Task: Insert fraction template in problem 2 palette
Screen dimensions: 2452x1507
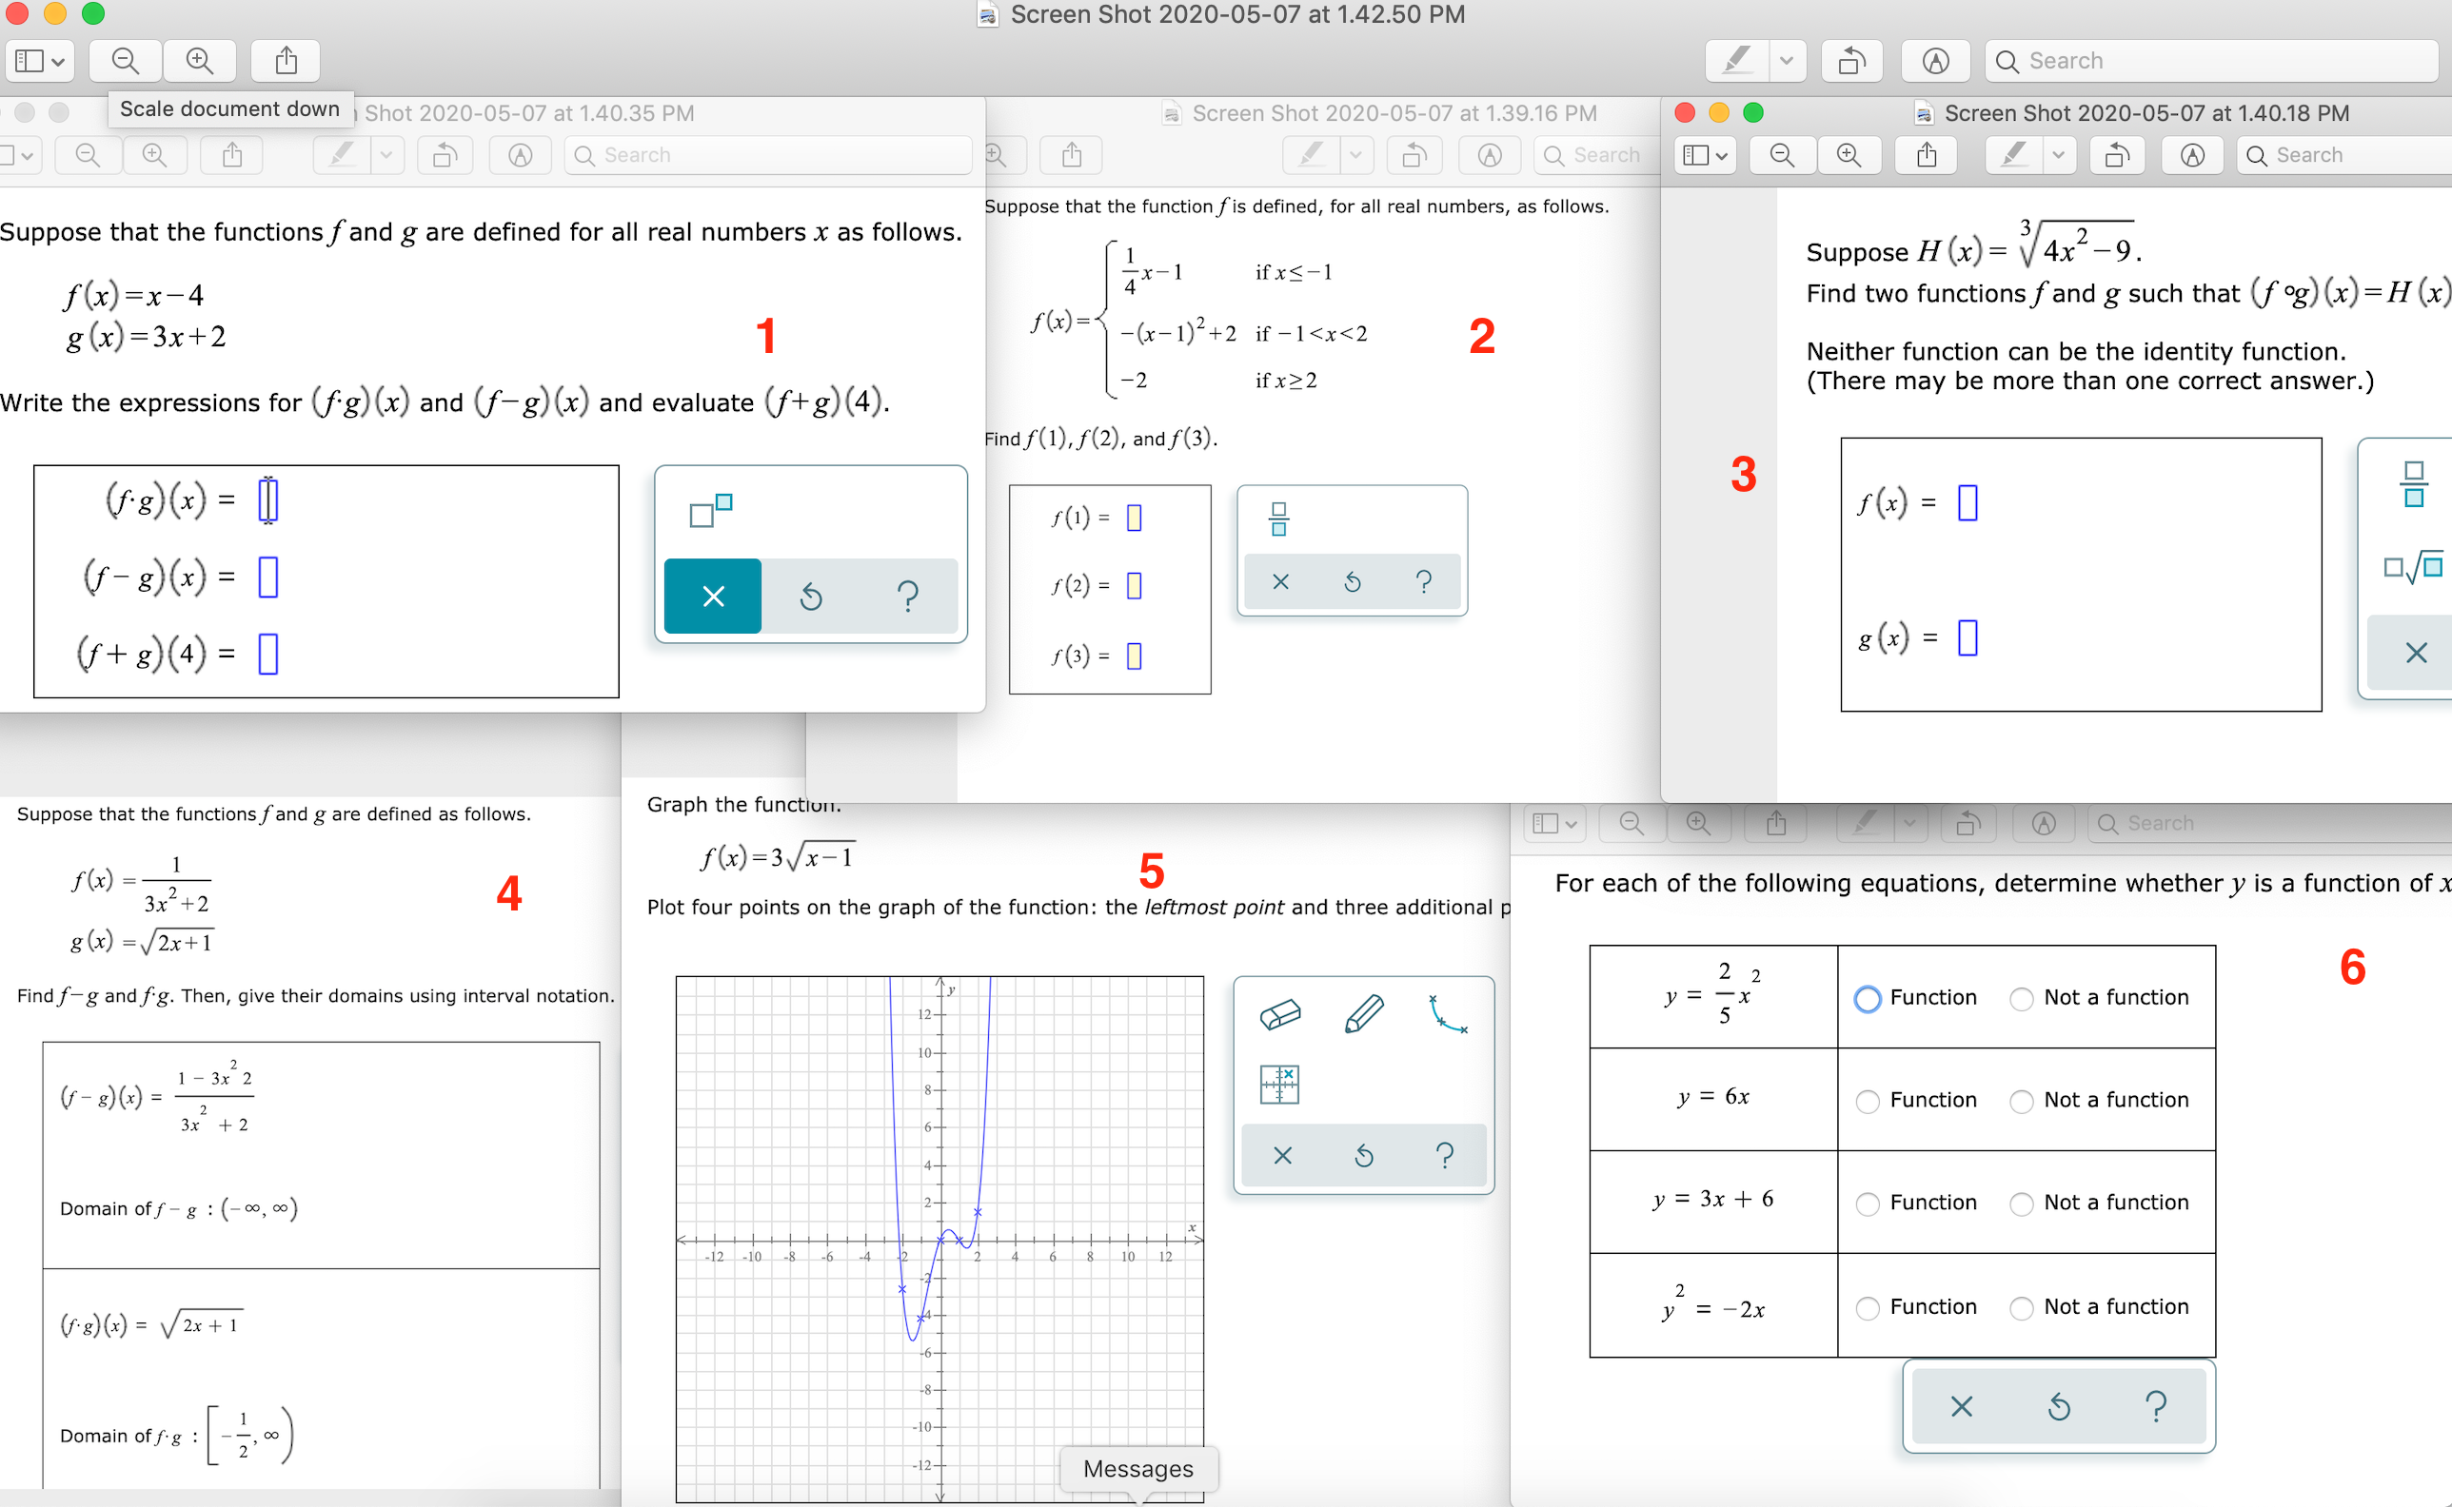Action: click(1278, 519)
